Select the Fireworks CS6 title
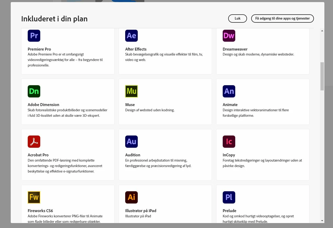This screenshot has width=333, height=228. pos(40,211)
